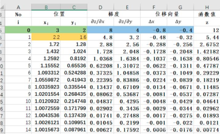Click the 'No' header cell

coord(18,14)
